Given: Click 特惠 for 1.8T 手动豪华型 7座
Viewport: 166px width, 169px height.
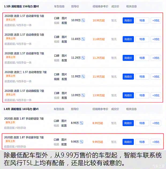Looking at the screenshot, I should coord(142,142).
